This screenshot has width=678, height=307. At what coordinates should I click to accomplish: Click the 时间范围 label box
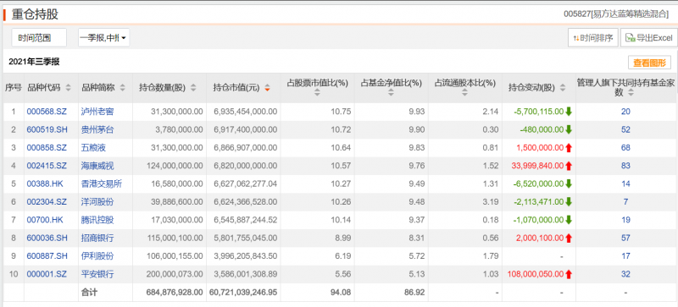pyautogui.click(x=39, y=37)
